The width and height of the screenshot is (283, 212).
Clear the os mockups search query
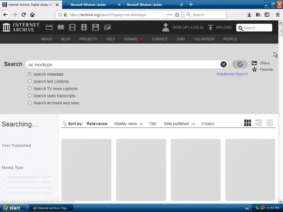click(223, 64)
